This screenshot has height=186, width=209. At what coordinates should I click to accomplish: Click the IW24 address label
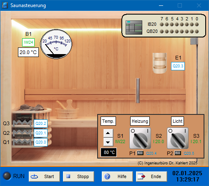pyautogui.click(x=28, y=42)
